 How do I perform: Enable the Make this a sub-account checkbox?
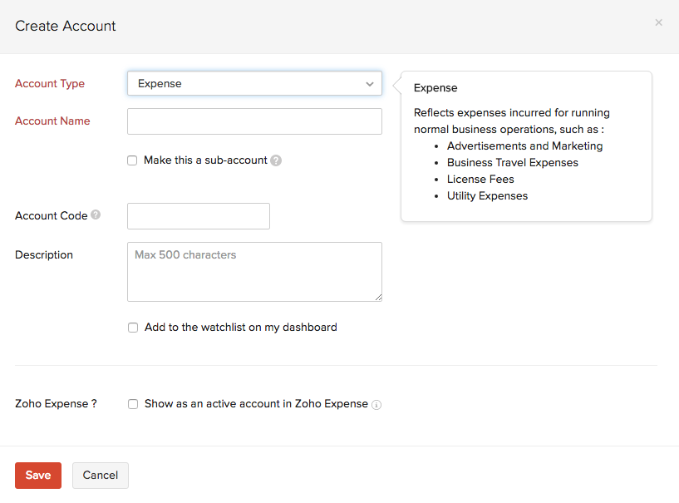132,160
